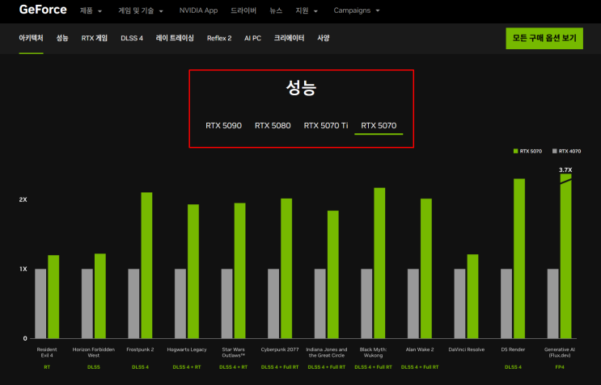
Task: Click the Resident Evil 4 label
Action: point(47,353)
